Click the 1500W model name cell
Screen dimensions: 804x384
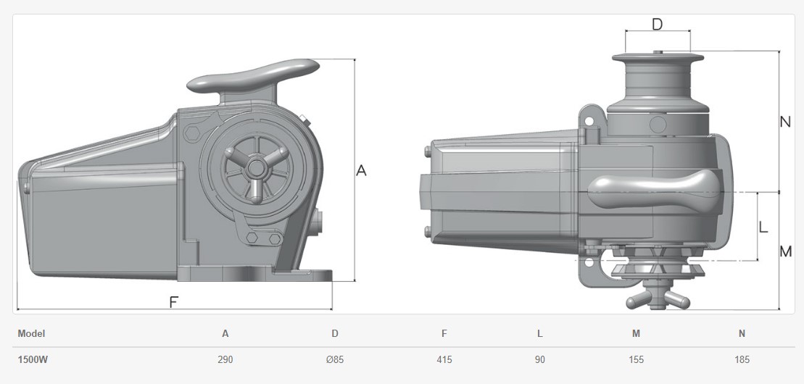(x=33, y=359)
